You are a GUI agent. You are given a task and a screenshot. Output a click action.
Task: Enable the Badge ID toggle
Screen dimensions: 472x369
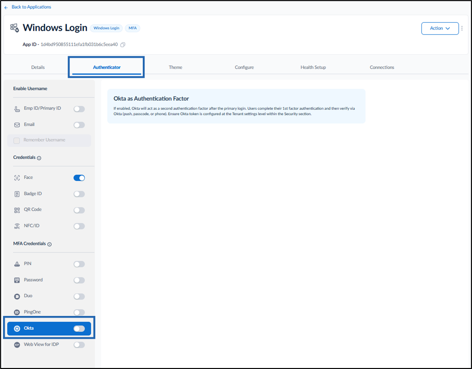(x=79, y=194)
